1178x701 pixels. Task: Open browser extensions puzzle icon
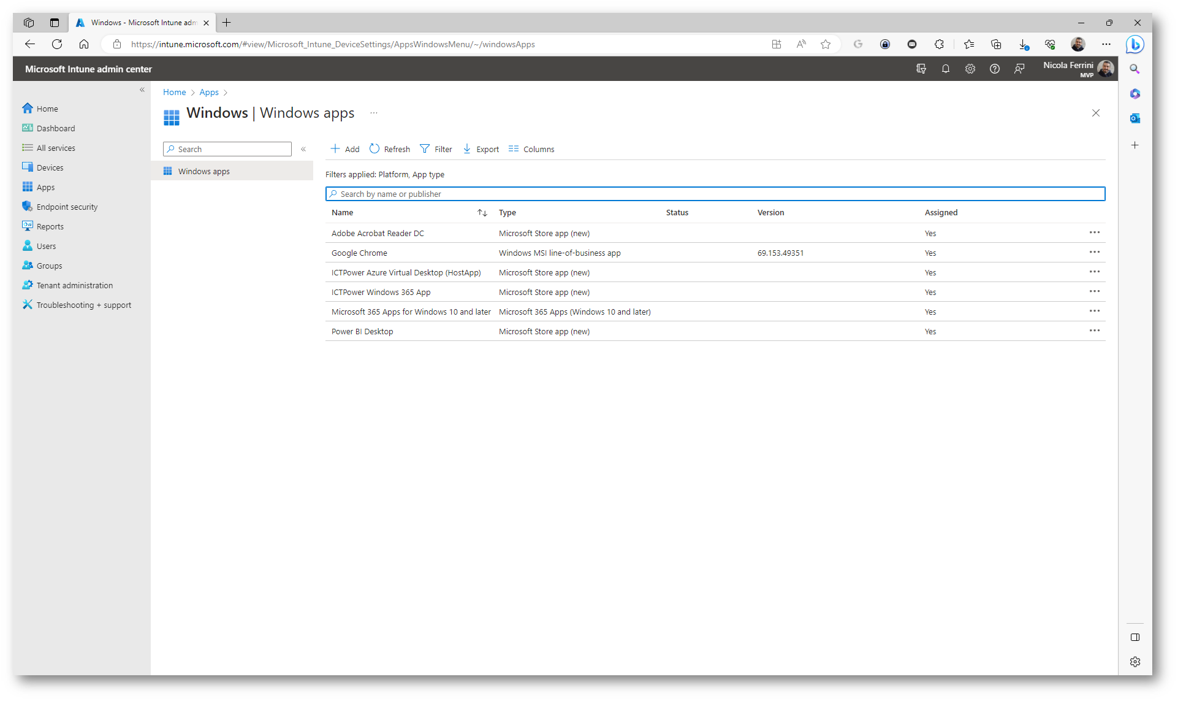(x=939, y=44)
